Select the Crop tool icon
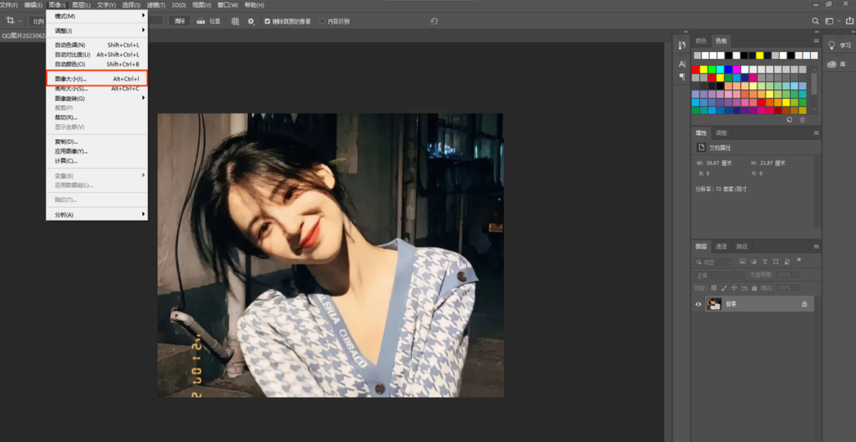Image resolution: width=856 pixels, height=442 pixels. [10, 21]
